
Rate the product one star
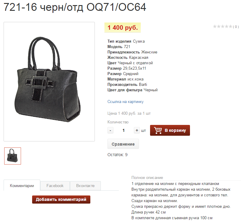coord(215,27)
